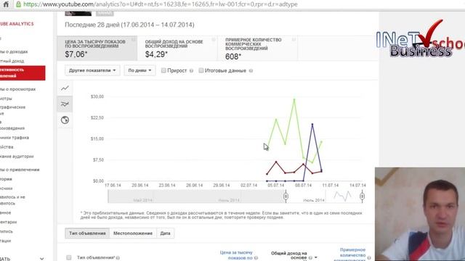Switch to single line chart icon
This screenshot has width=465, height=261.
[x=65, y=88]
